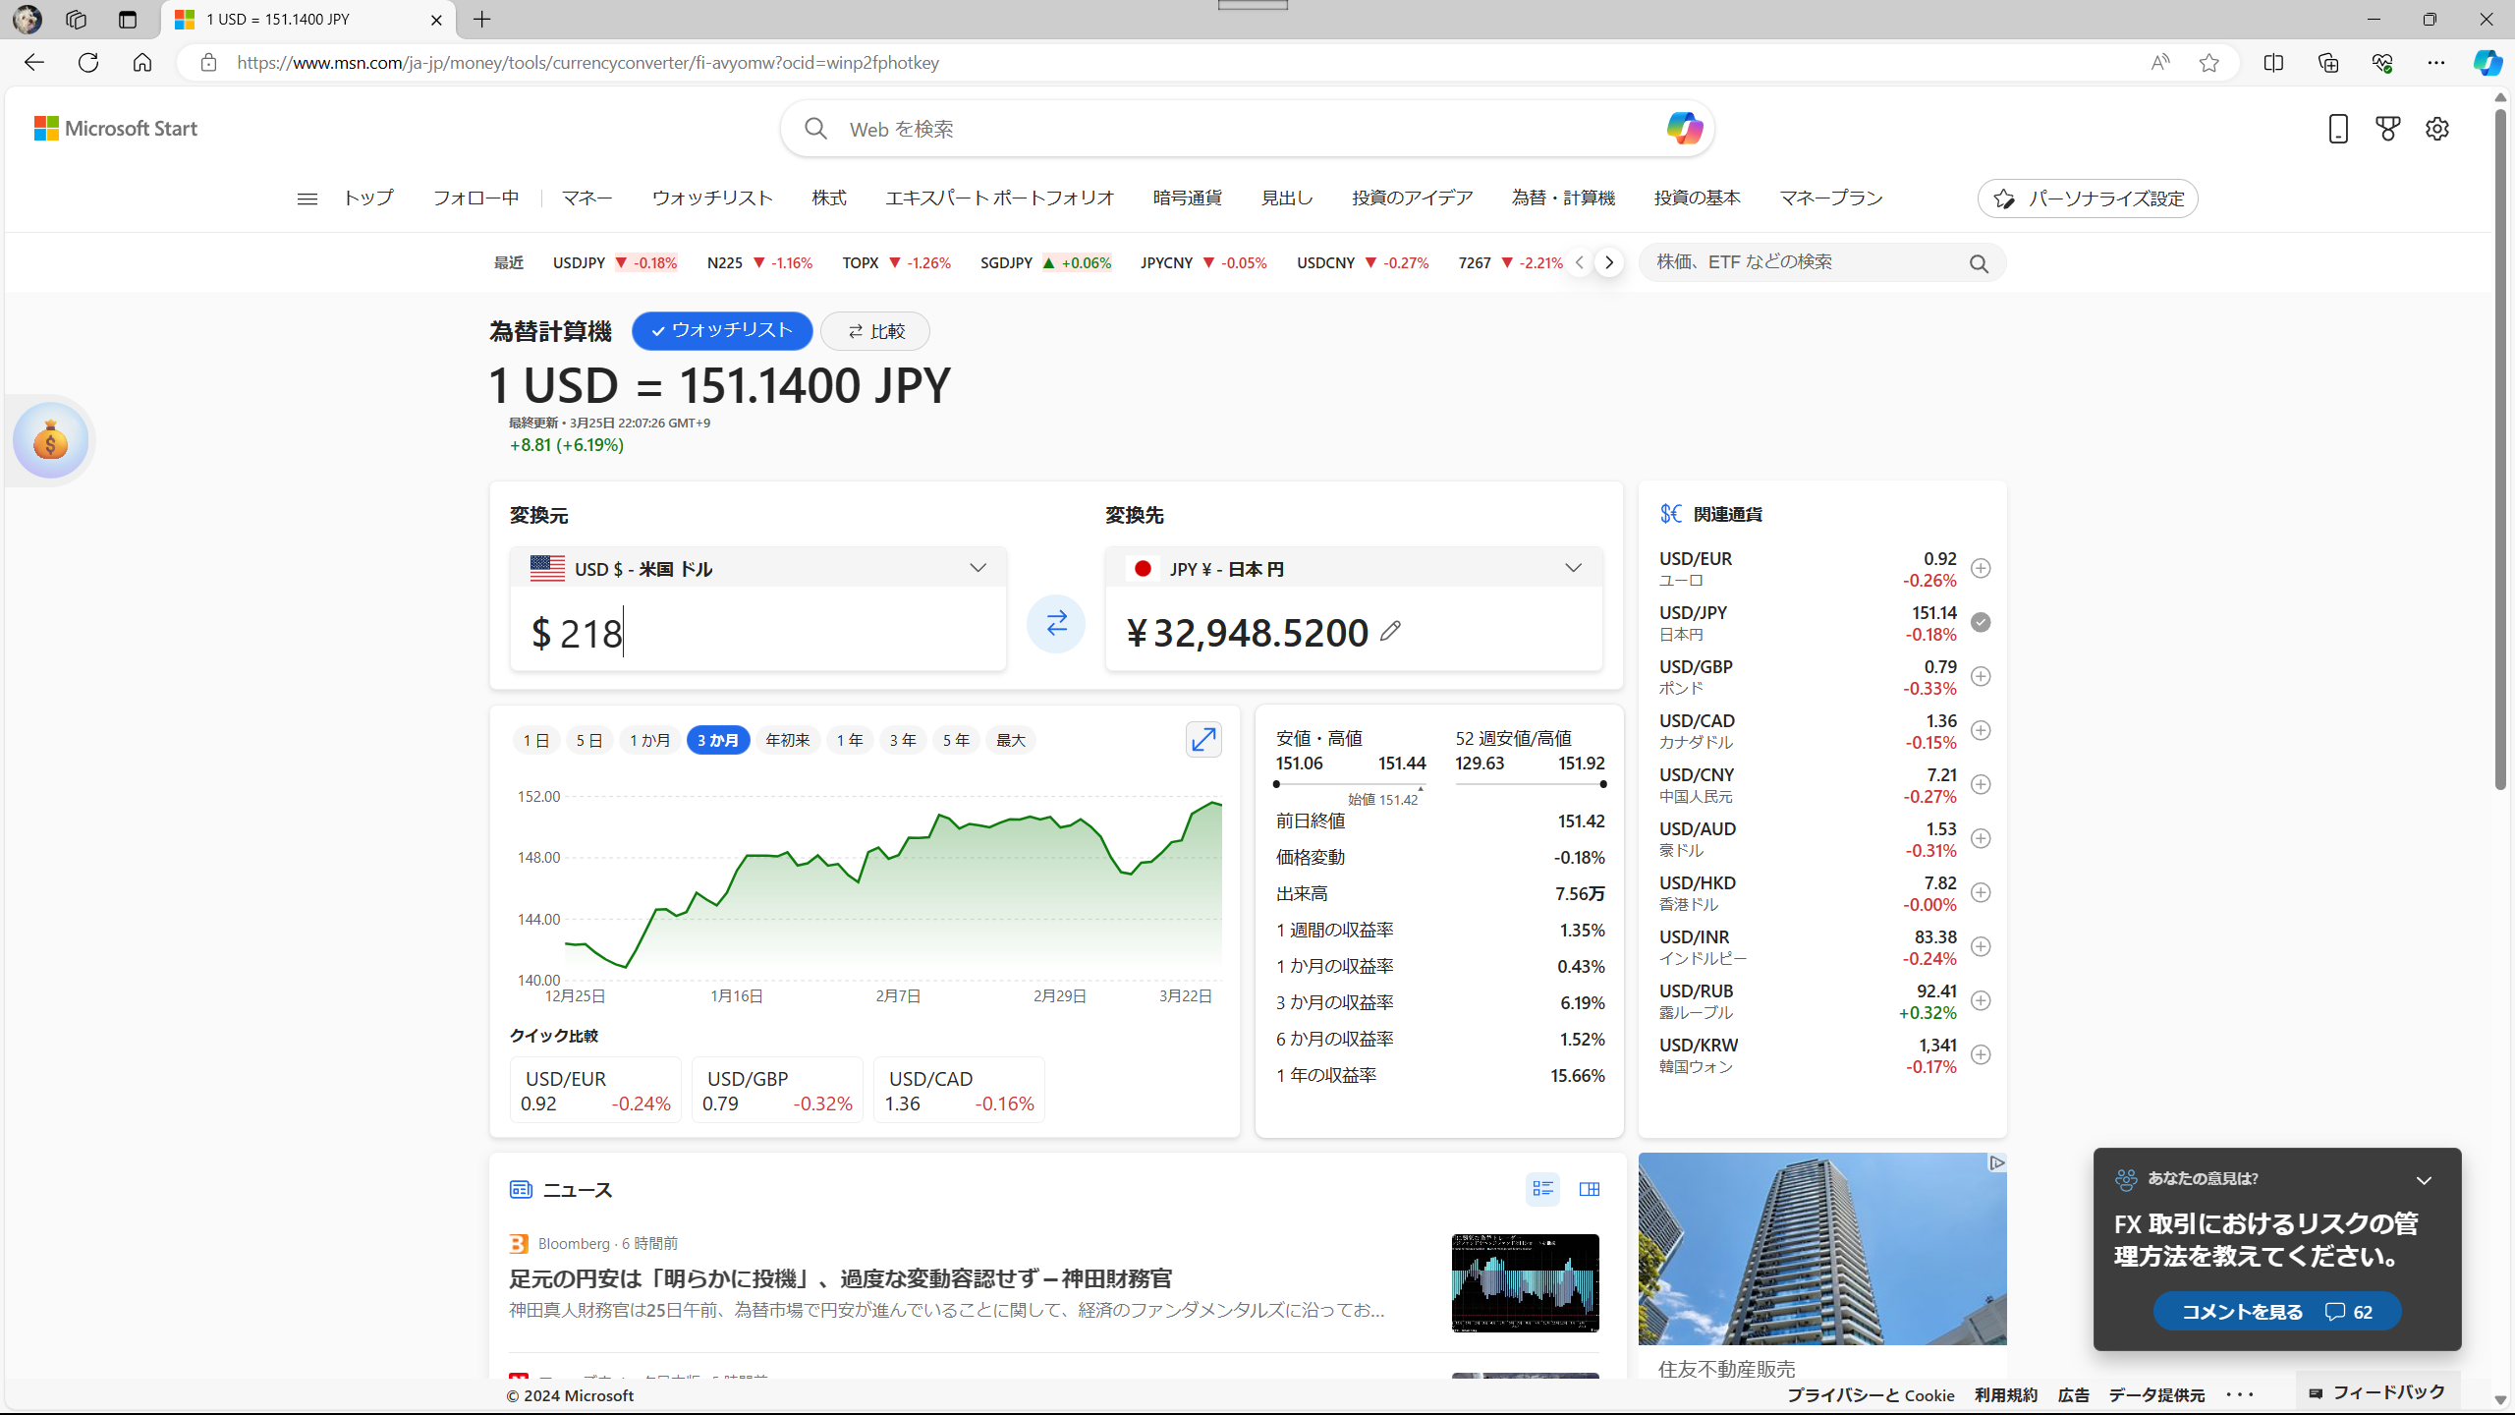
Task: Open the JPY target currency dropdown
Action: 1354,568
